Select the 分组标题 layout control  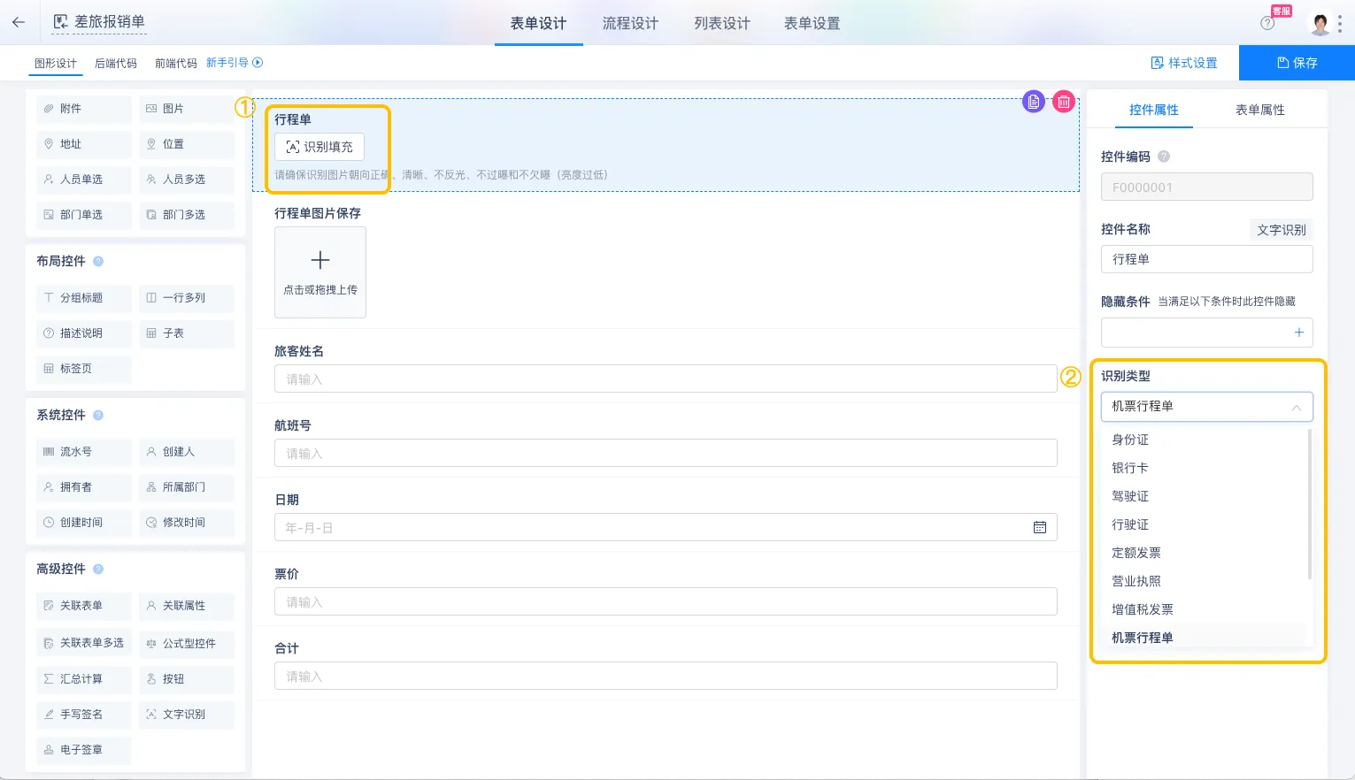(x=84, y=298)
